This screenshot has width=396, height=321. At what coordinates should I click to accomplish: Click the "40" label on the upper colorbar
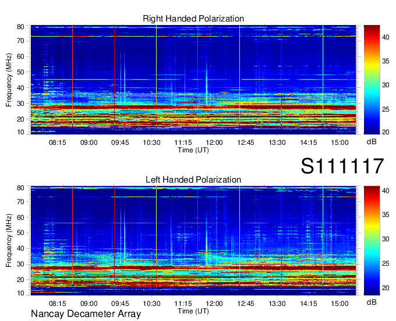[x=386, y=37]
